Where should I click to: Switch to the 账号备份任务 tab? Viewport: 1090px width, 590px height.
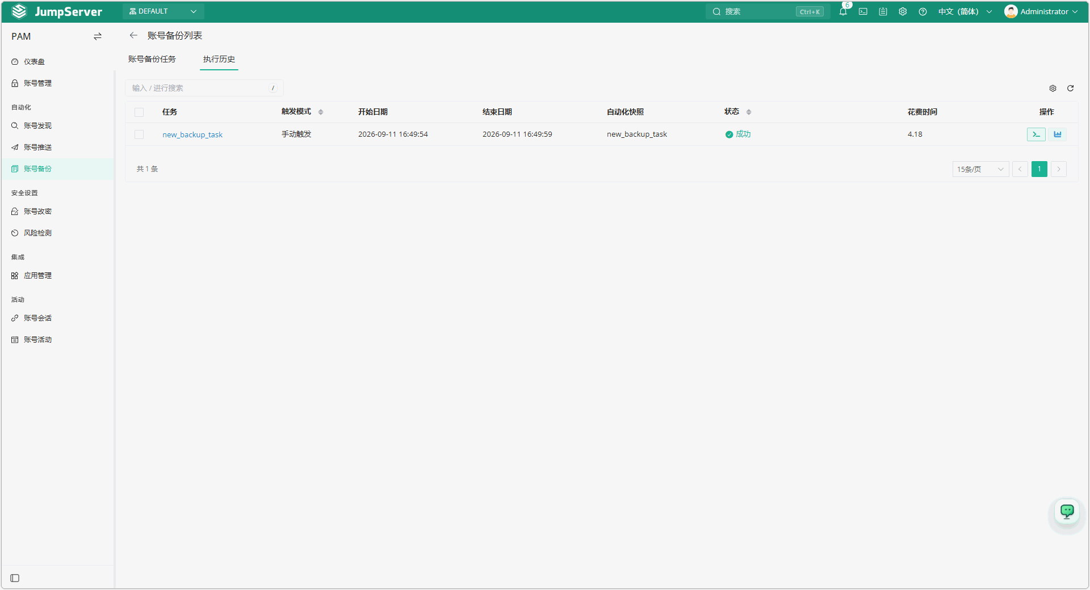click(152, 59)
